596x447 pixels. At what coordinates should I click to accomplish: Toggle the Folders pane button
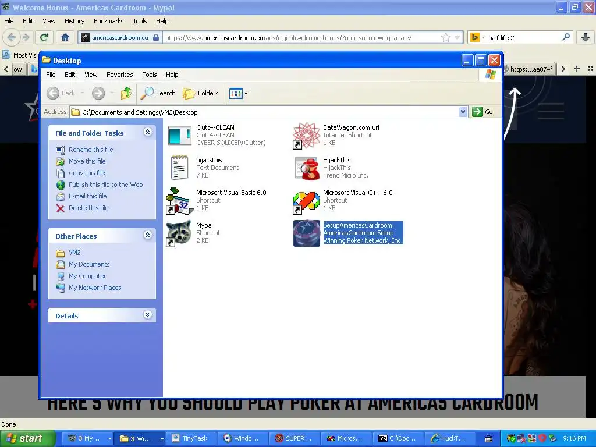[201, 93]
